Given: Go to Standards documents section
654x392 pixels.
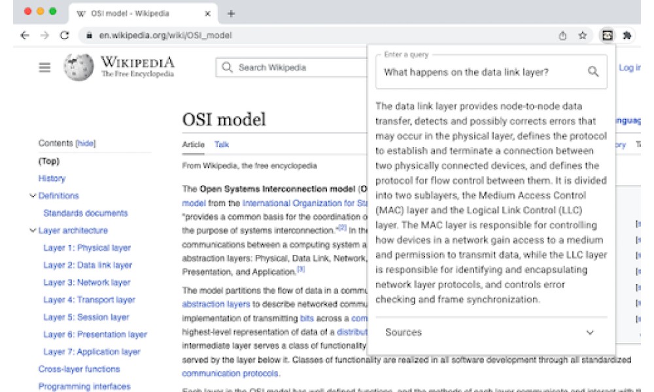Looking at the screenshot, I should tap(86, 213).
